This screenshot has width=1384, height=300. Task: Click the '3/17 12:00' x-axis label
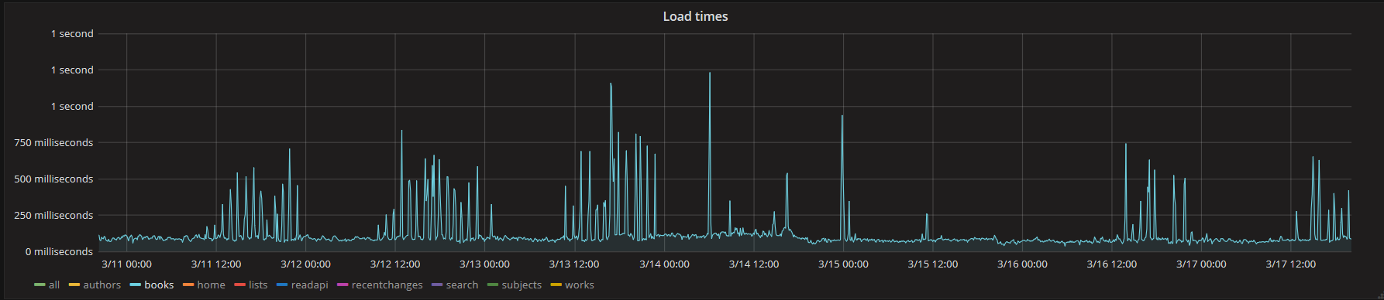point(1291,264)
